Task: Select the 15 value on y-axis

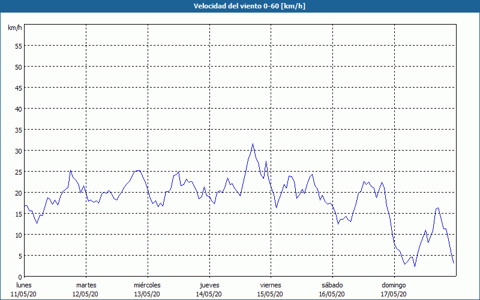Action: pos(19,214)
